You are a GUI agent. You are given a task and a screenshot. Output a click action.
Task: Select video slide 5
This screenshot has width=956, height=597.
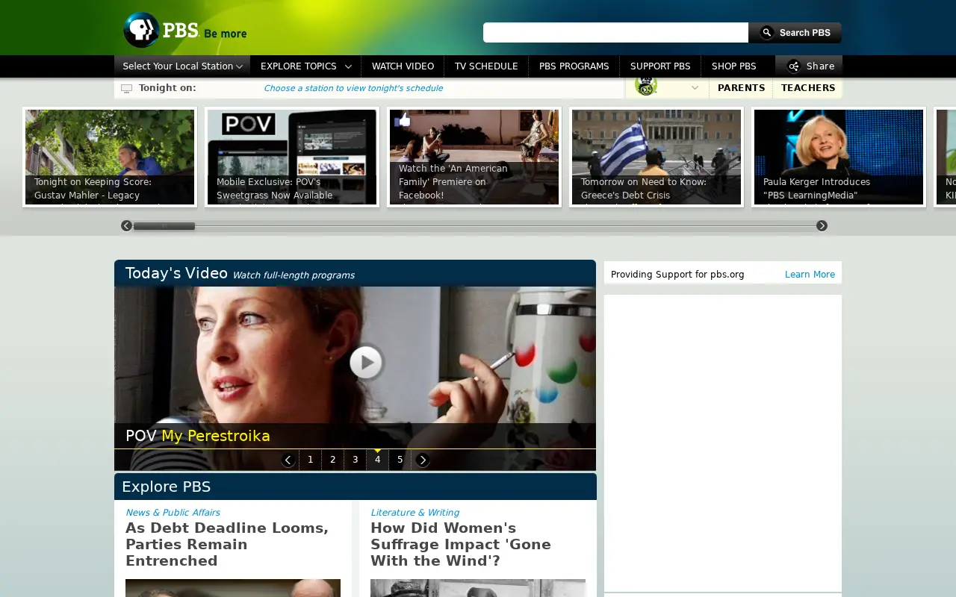[400, 460]
